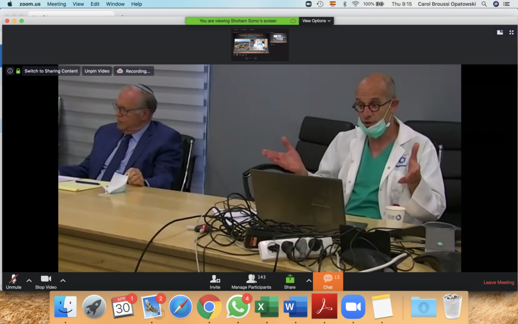Viewport: 518px width, 324px height.
Task: Stop Video in the Zoom toolbar
Action: tap(46, 281)
